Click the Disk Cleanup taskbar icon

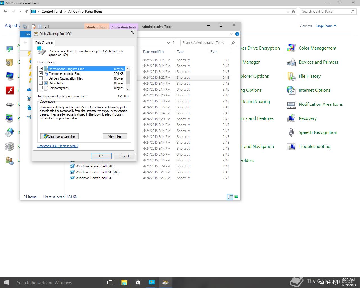[165, 282]
